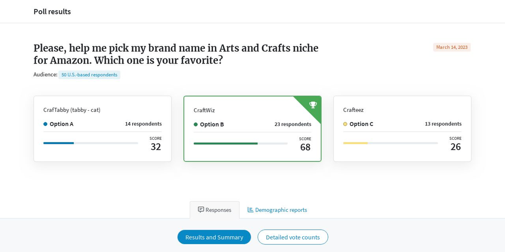The width and height of the screenshot is (505, 252).
Task: Open the Responses tab
Action: [x=215, y=210]
